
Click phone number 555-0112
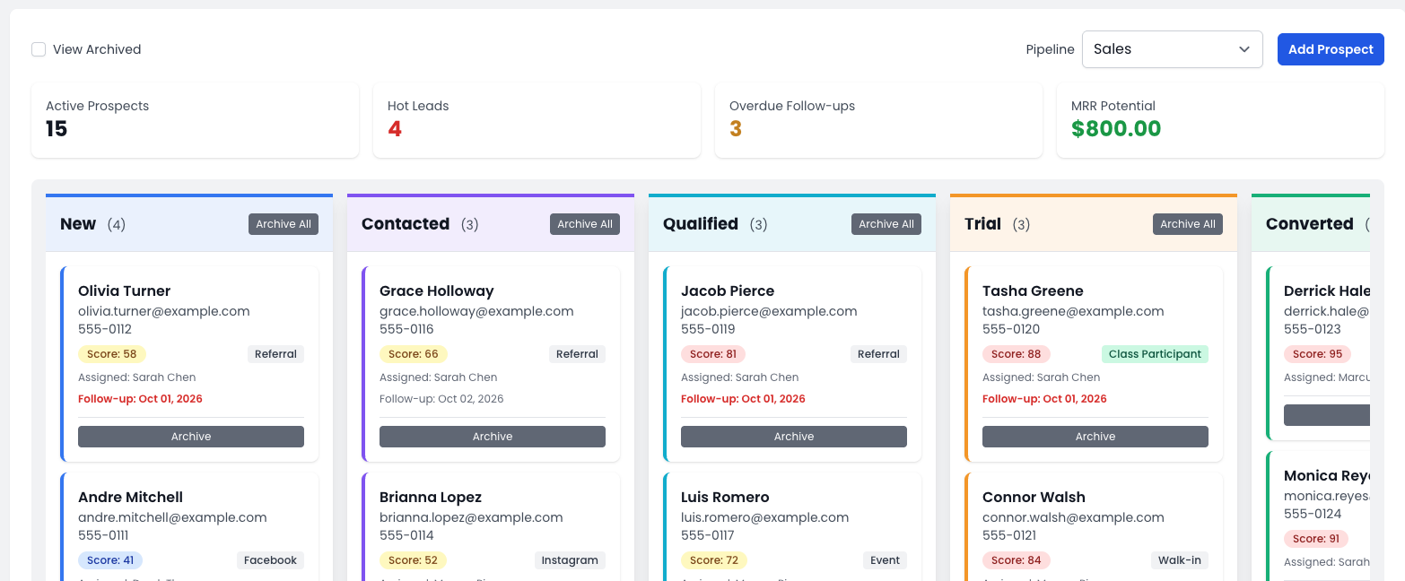(x=105, y=329)
